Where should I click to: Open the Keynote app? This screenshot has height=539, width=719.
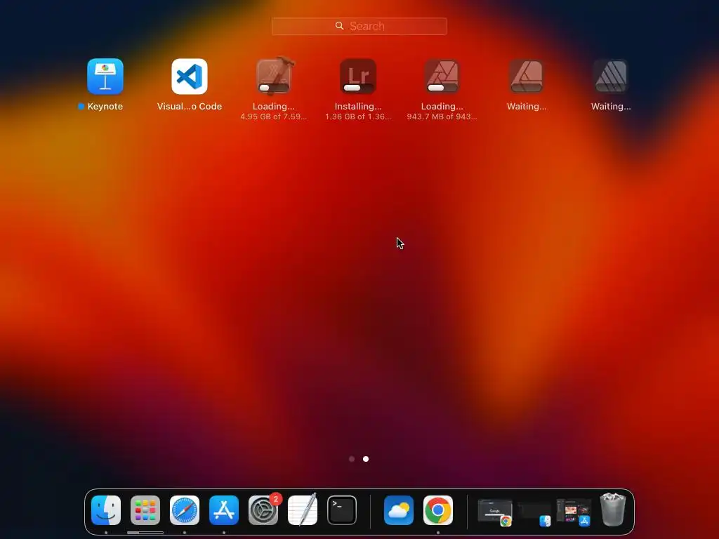click(x=105, y=76)
